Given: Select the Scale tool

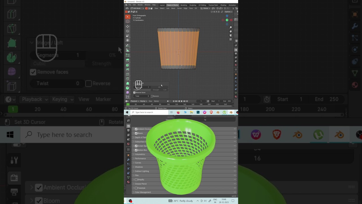Looking at the screenshot, I should [x=128, y=36].
